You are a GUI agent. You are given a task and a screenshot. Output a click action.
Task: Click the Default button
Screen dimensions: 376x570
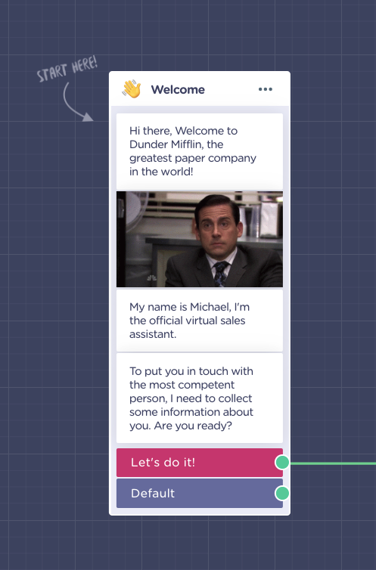(x=199, y=494)
